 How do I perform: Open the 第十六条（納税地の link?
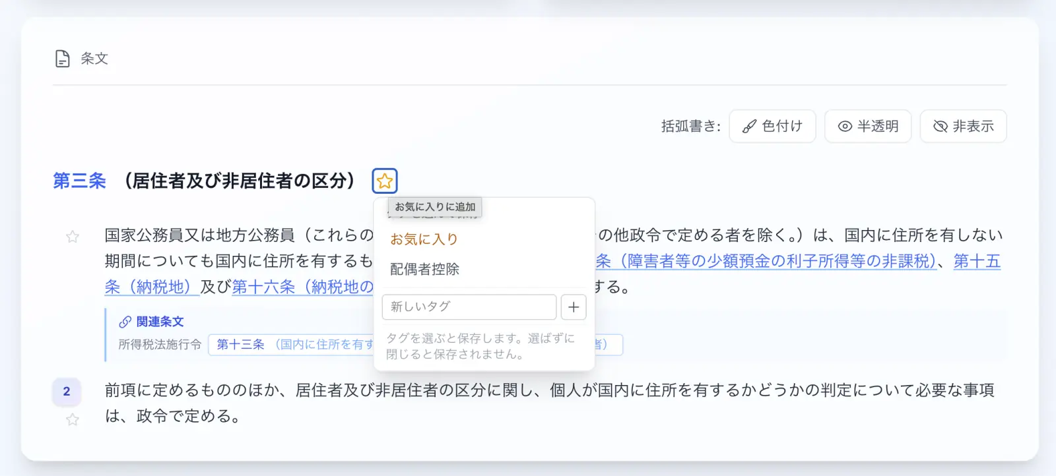coord(302,287)
